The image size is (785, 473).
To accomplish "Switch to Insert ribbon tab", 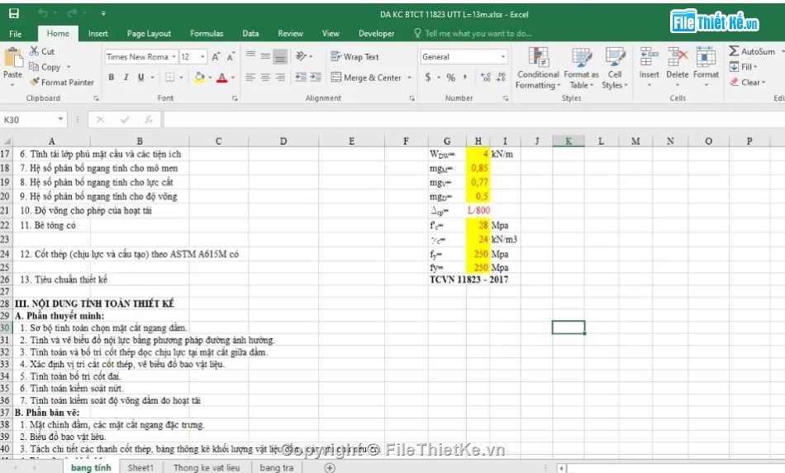I will coord(98,34).
